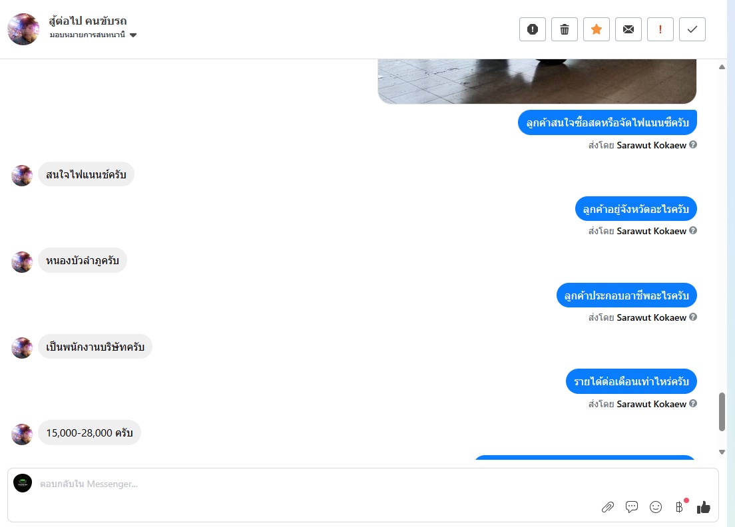The height and width of the screenshot is (527, 735).
Task: Delete conversation using the trash icon
Action: 565,29
